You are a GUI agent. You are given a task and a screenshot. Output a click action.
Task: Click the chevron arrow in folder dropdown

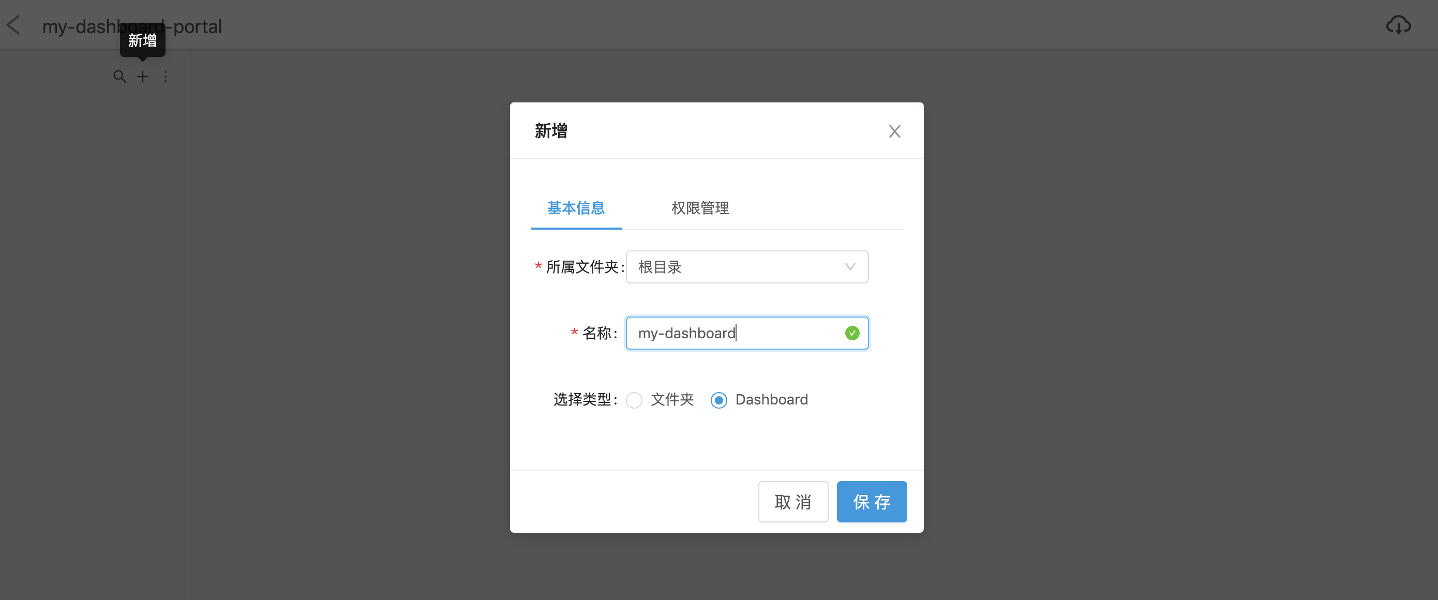pyautogui.click(x=850, y=267)
